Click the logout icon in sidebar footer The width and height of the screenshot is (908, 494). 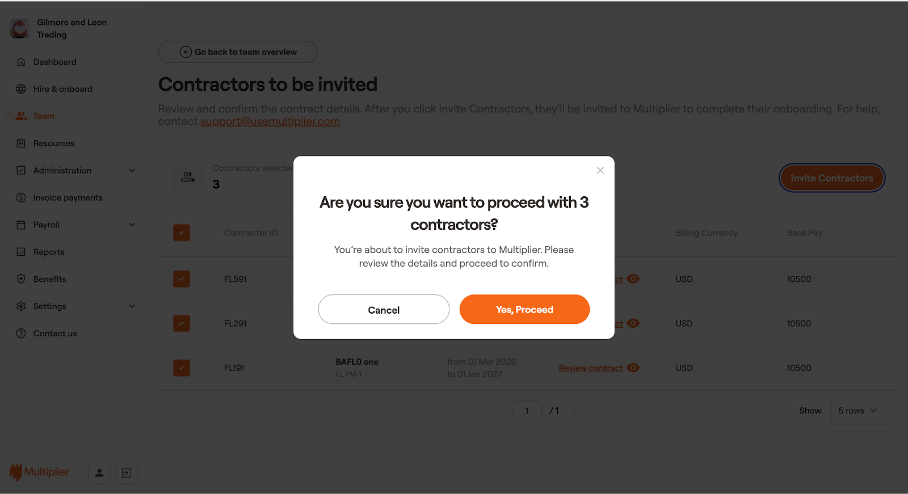127,472
